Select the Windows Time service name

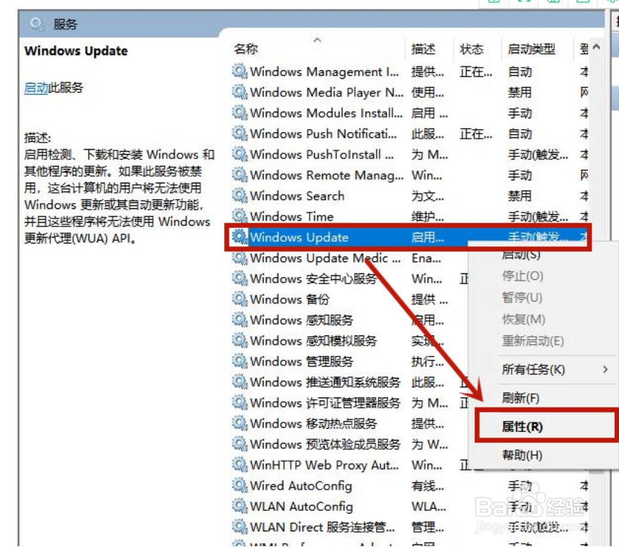click(x=292, y=216)
